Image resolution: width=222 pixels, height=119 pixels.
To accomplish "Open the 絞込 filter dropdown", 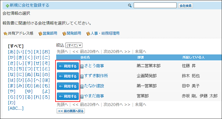I will click(74, 45).
